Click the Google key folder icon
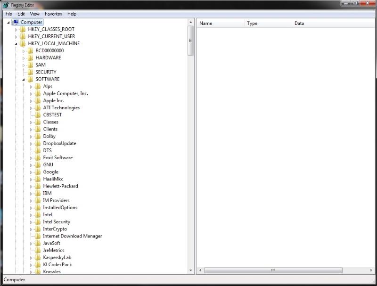377x286 pixels. tap(38, 172)
